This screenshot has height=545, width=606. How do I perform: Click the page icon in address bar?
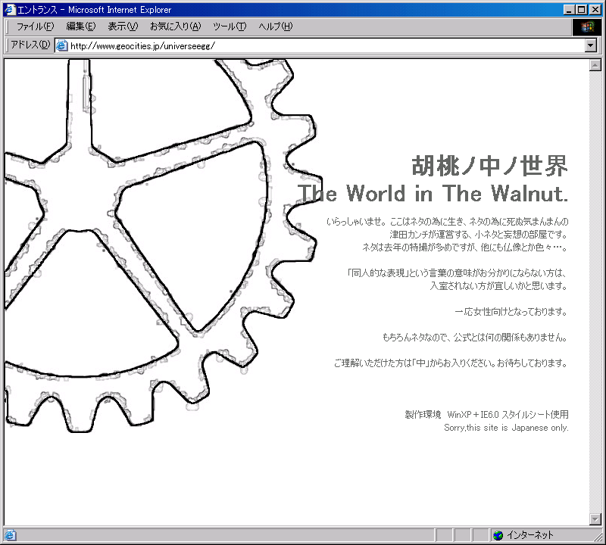click(x=62, y=45)
